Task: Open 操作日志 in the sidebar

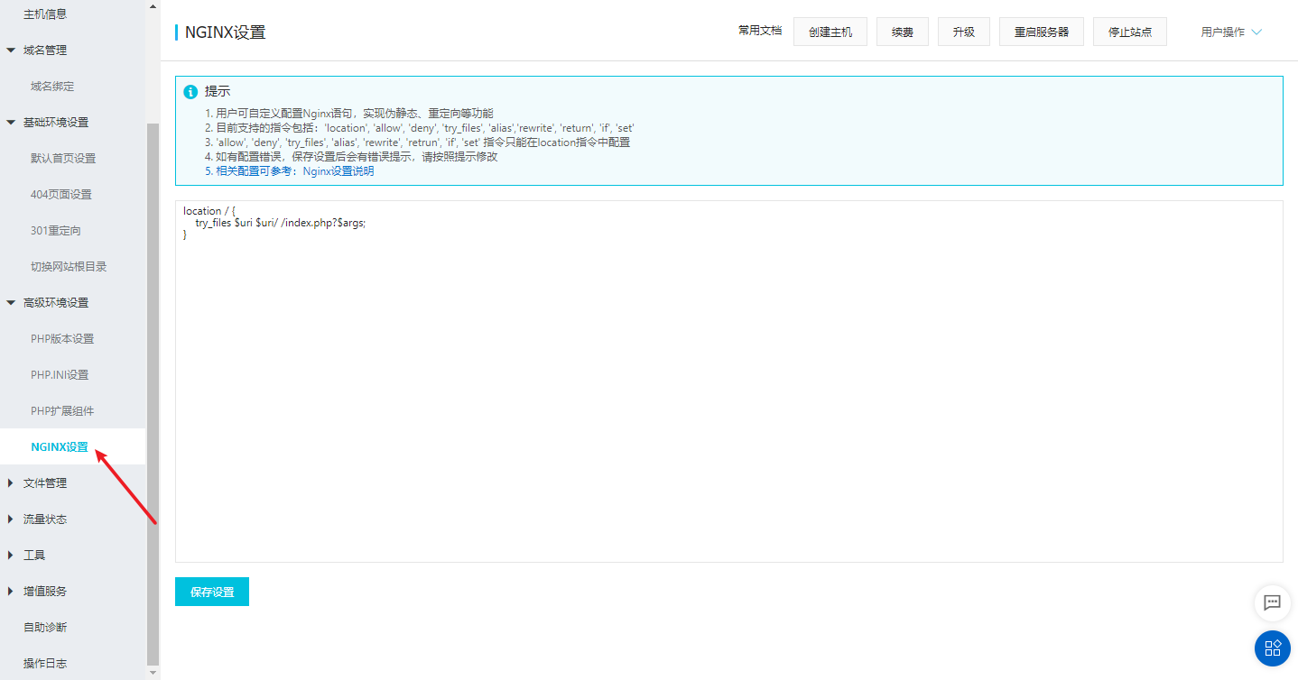Action: point(45,664)
